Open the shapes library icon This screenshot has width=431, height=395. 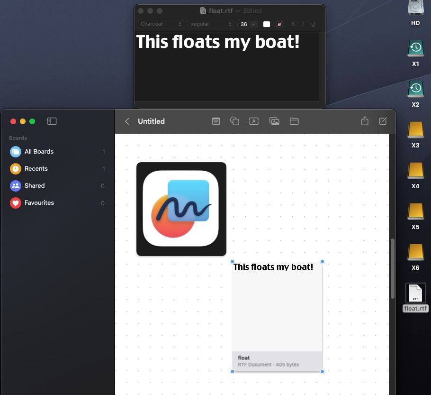tap(234, 121)
